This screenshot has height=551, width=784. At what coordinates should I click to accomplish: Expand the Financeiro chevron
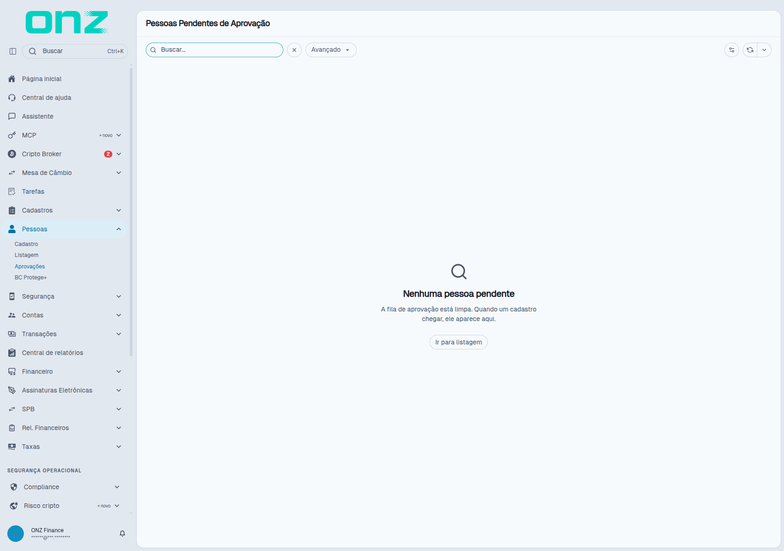coord(119,371)
